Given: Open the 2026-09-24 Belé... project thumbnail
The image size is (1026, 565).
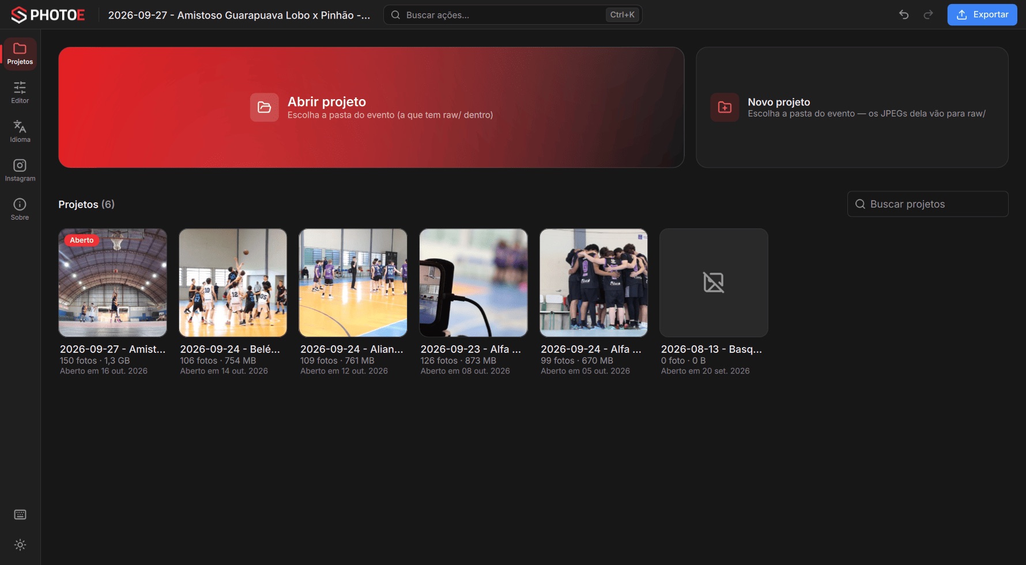Looking at the screenshot, I should pyautogui.click(x=233, y=282).
